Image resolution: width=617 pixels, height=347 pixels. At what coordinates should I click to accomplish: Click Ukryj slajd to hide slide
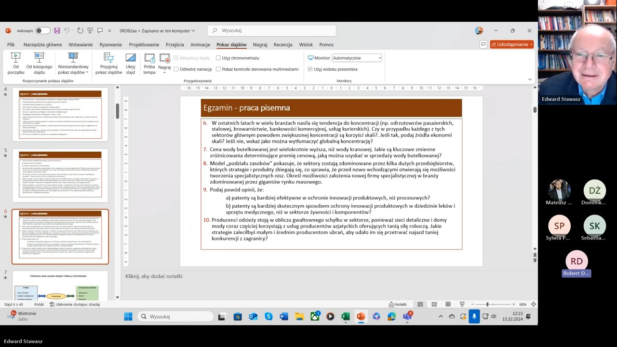click(x=131, y=64)
